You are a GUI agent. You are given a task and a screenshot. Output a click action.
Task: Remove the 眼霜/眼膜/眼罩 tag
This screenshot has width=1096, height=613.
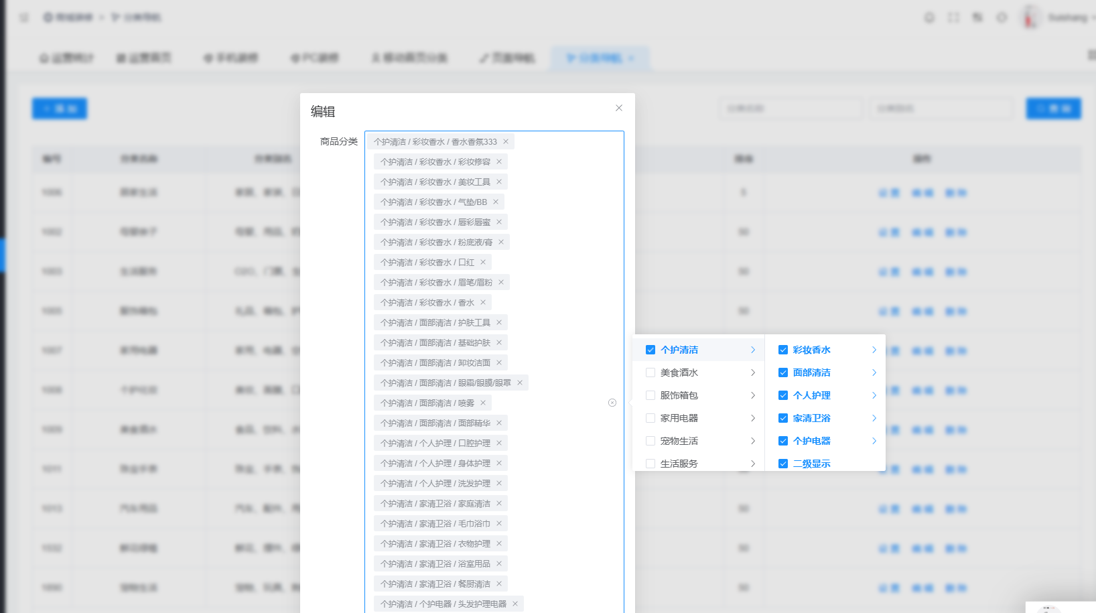pyautogui.click(x=520, y=383)
